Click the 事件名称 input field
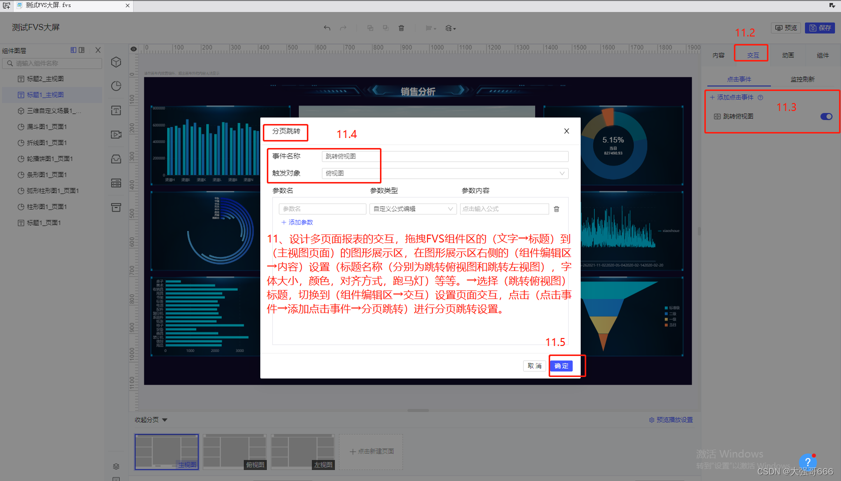 point(445,156)
